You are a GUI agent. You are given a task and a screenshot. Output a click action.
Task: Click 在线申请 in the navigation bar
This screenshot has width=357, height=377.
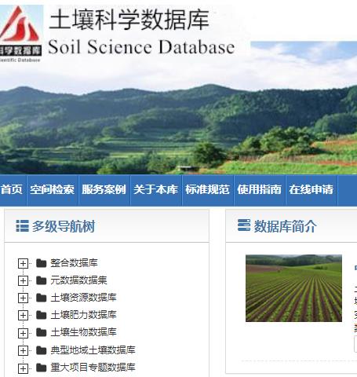tap(311, 189)
